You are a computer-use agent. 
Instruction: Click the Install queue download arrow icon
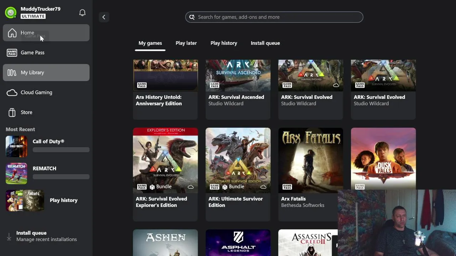(9, 236)
